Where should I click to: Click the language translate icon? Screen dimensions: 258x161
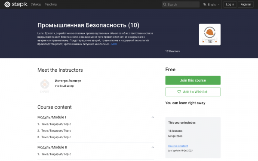coord(205,4)
